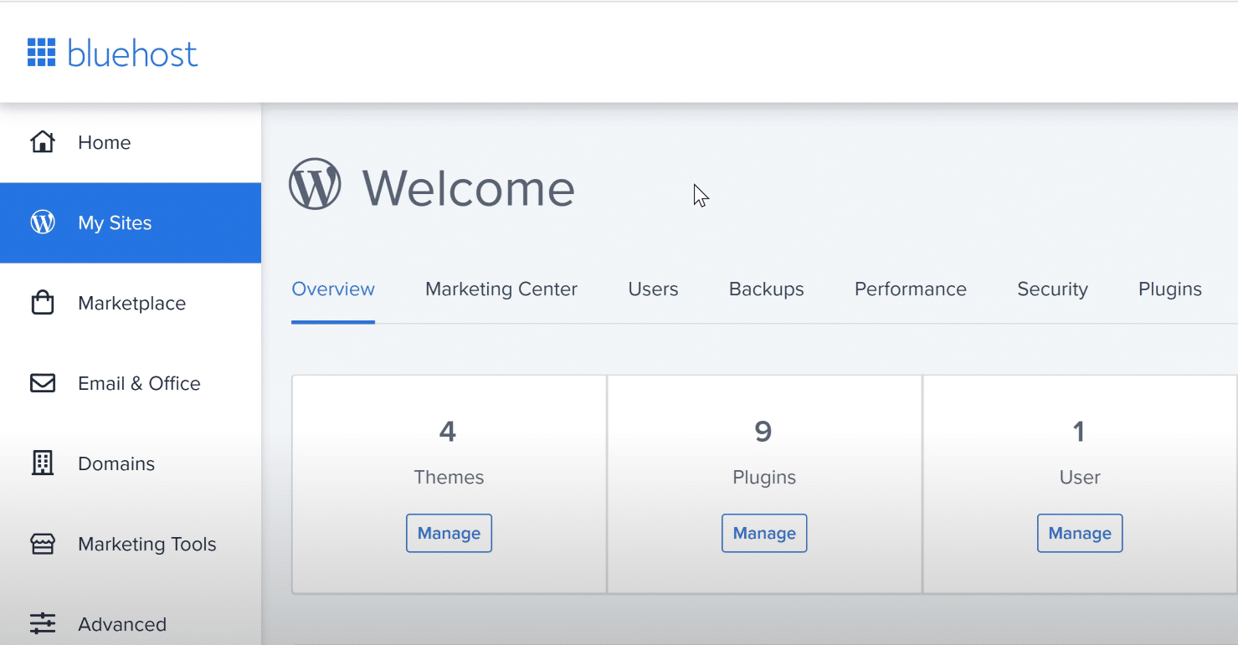Viewport: 1238px width, 645px height.
Task: Click the bluehost grid logo icon
Action: [x=41, y=52]
